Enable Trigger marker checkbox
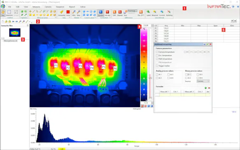 click(157, 66)
